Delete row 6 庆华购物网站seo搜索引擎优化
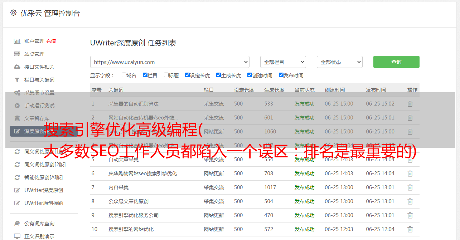The width and height of the screenshot is (460, 240). [x=410, y=173]
